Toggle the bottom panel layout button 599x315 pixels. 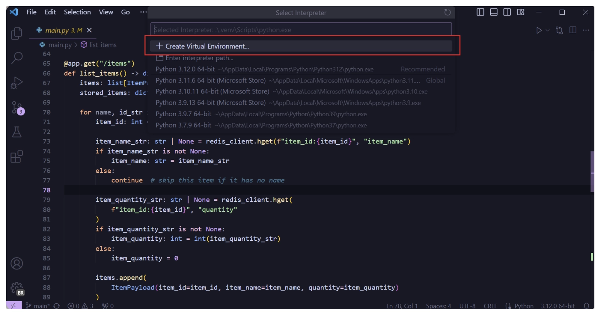(494, 12)
